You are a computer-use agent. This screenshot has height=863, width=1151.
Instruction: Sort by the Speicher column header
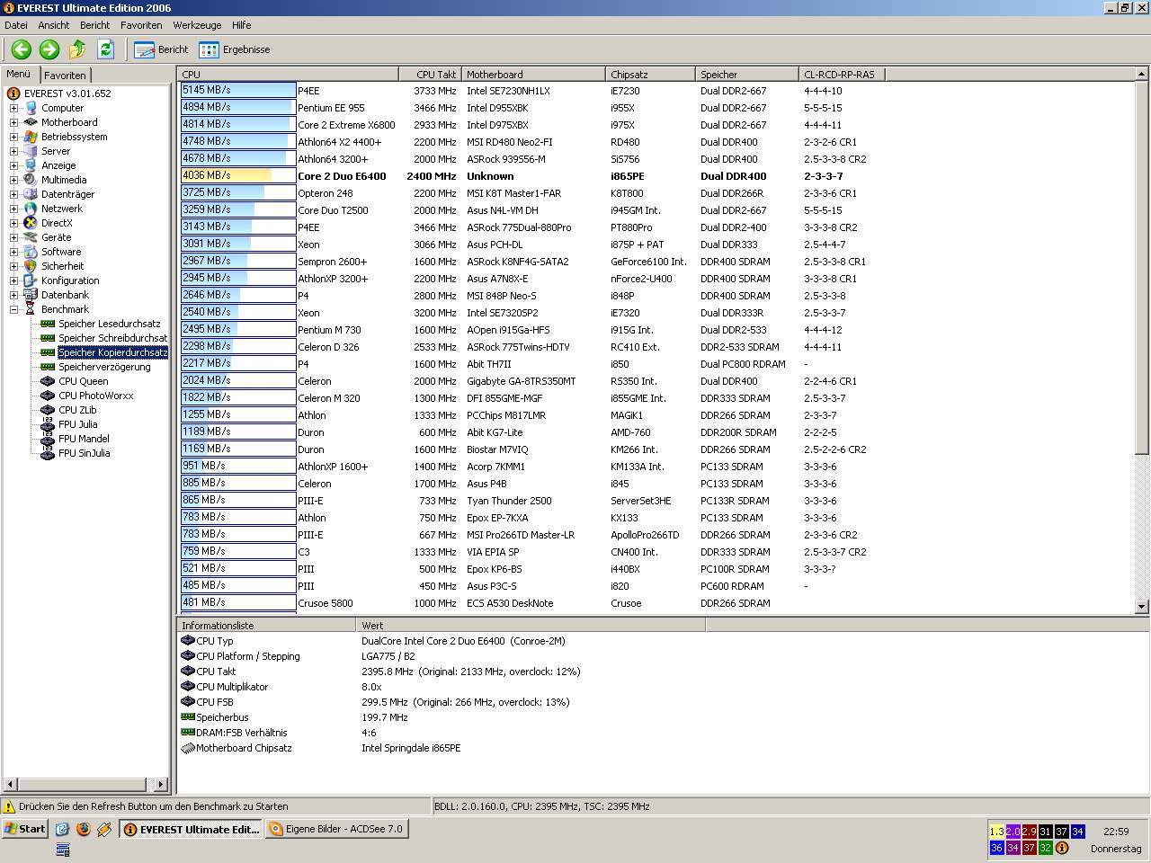point(747,75)
